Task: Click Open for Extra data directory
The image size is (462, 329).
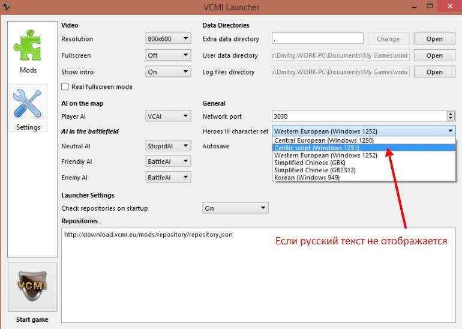Action: (434, 39)
